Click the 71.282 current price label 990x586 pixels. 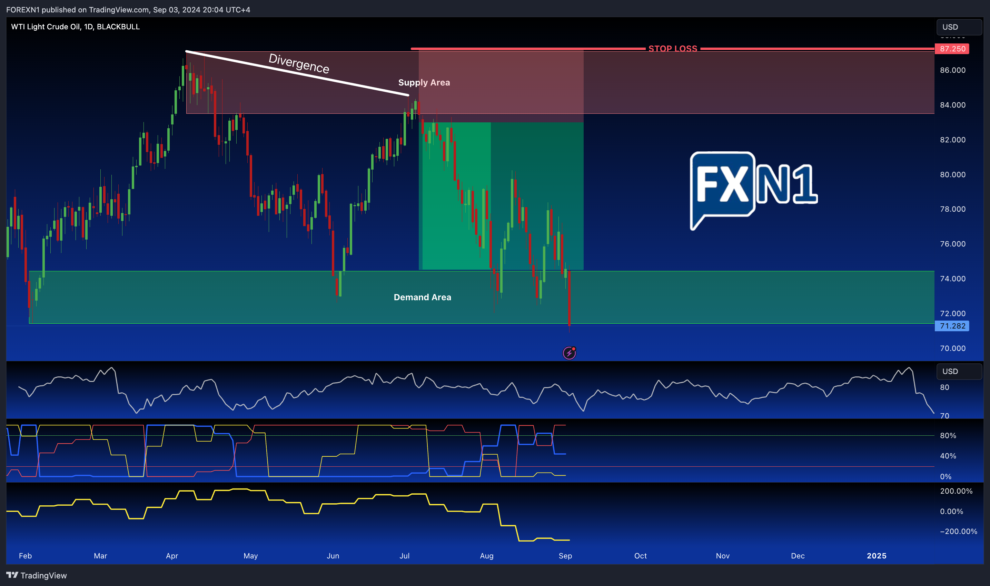(952, 326)
